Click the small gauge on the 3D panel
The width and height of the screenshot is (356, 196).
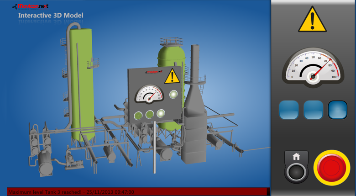click(149, 94)
